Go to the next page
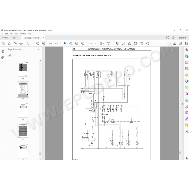189x189 pixels. pyautogui.click(x=44, y=43)
